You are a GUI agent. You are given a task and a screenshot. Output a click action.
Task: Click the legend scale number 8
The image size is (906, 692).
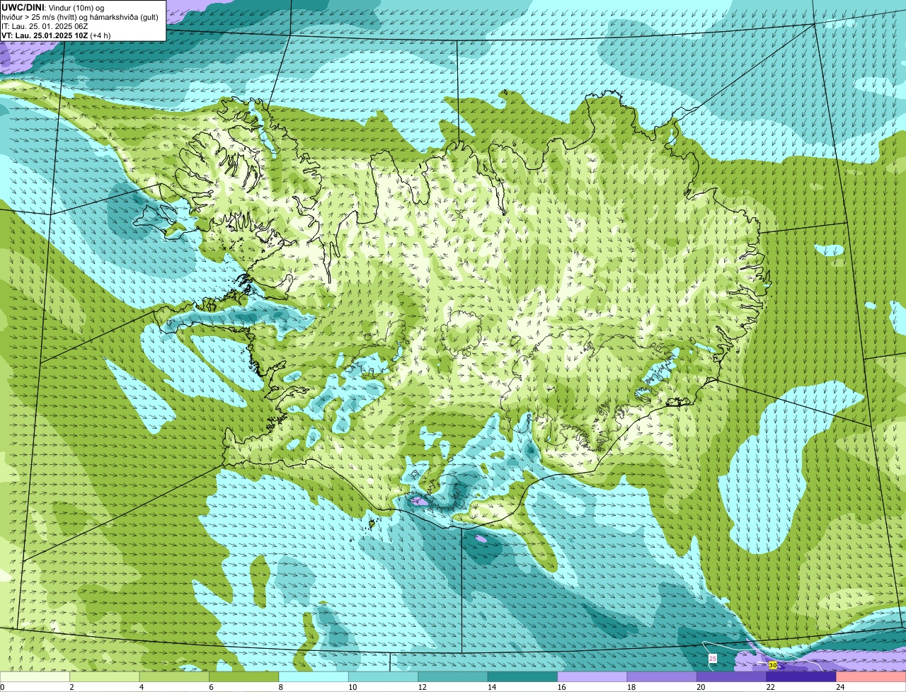(x=280, y=687)
